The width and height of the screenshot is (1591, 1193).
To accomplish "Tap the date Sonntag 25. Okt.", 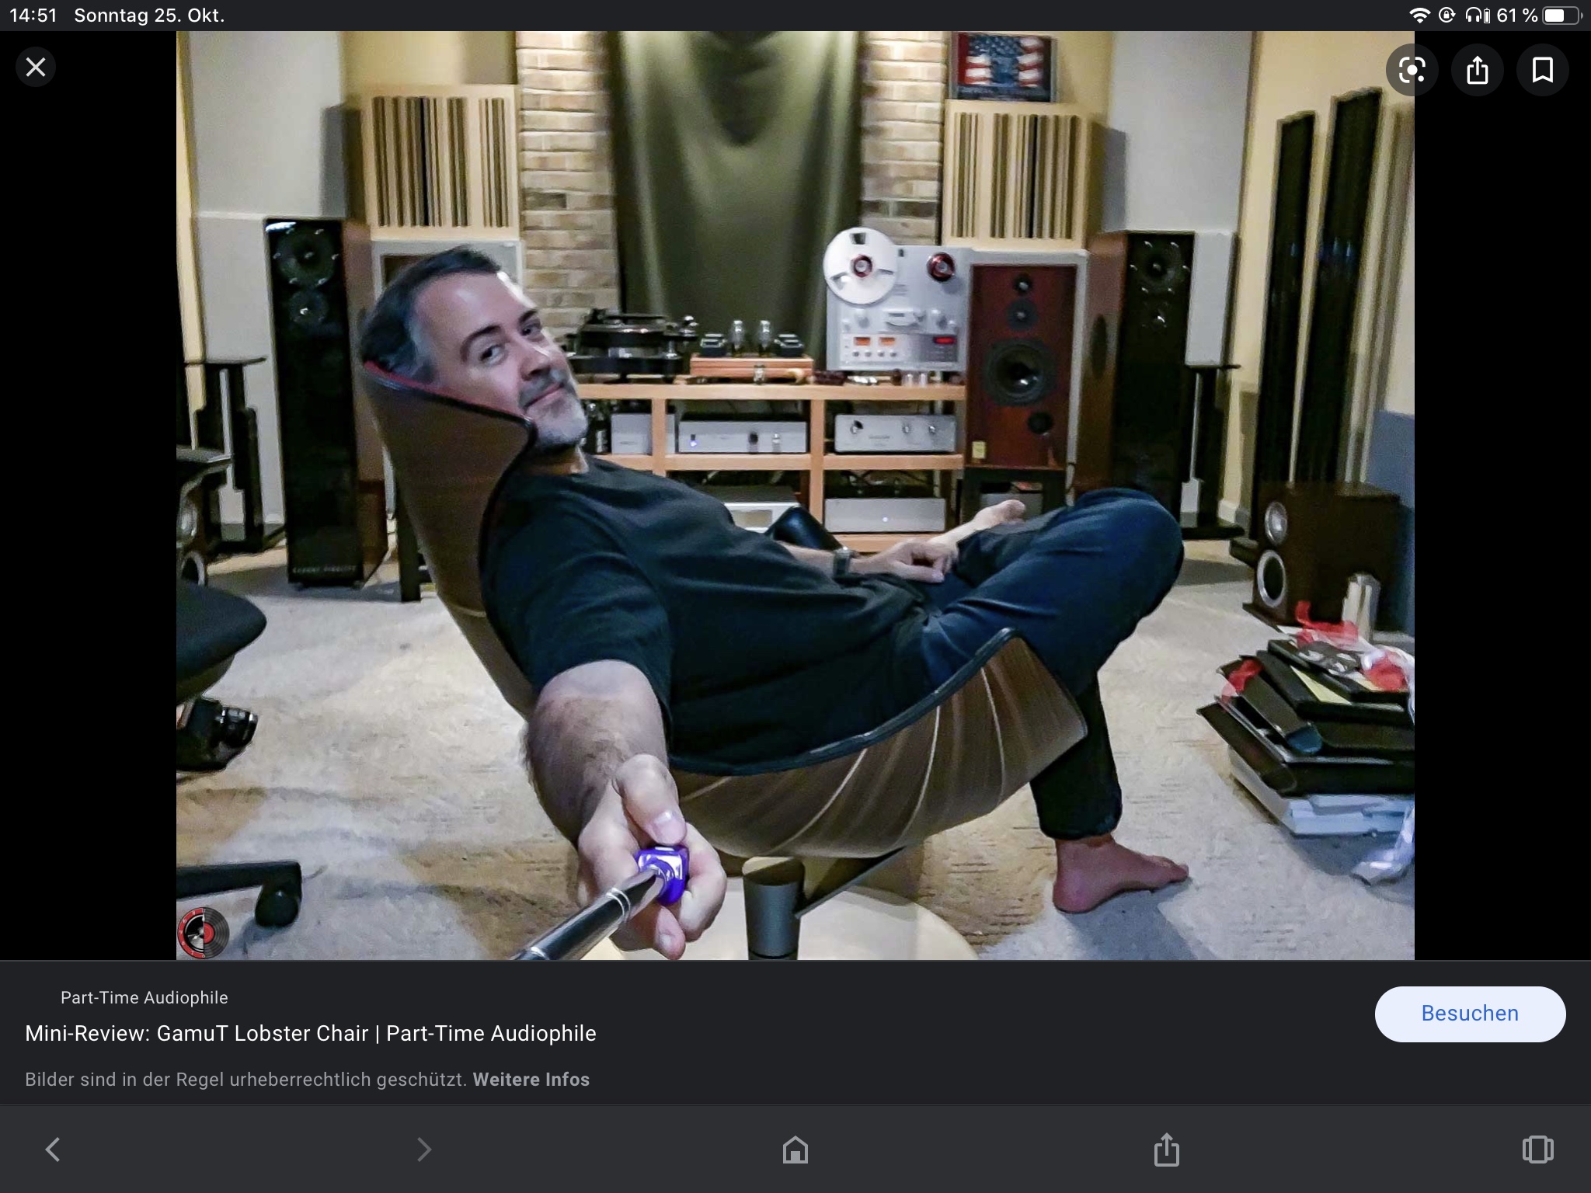I will tap(149, 16).
